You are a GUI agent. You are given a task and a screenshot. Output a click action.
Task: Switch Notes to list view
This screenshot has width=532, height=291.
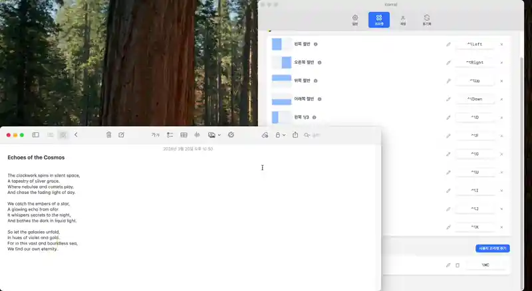(51, 135)
